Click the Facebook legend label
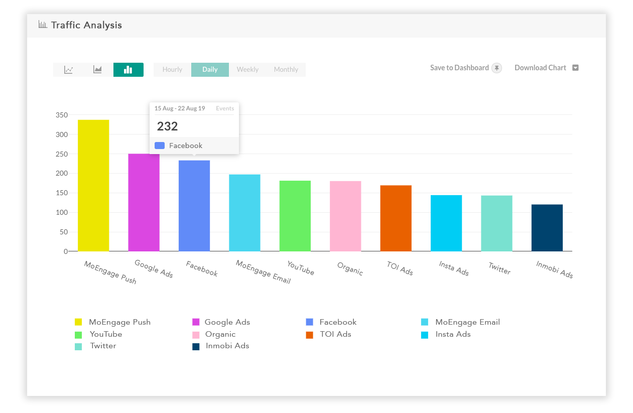Viewport: 633px width, 413px height. (x=338, y=322)
